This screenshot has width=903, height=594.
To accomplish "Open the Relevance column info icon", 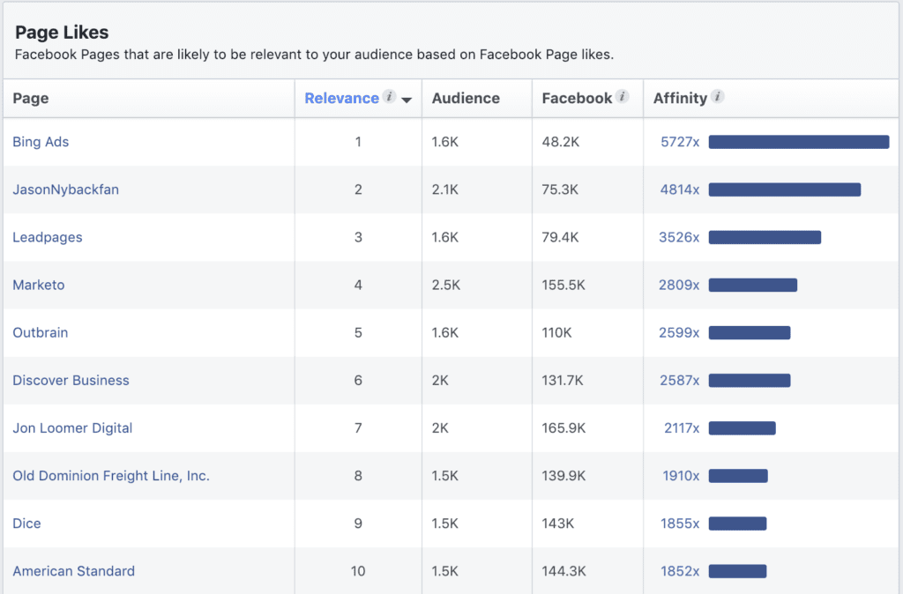I will [388, 98].
